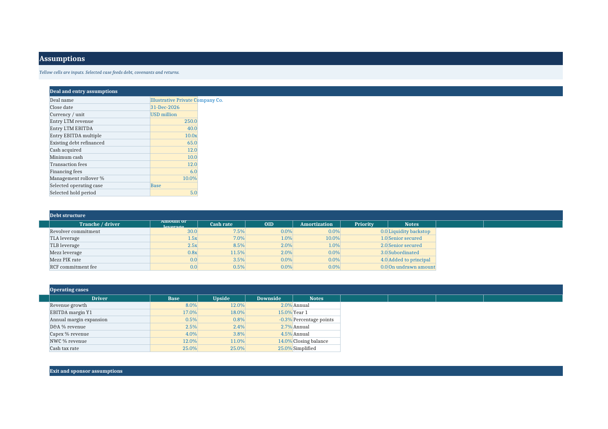This screenshot has height=429, width=608.
Task: Click the Upside NWC % revenue cell
Action: (221, 341)
